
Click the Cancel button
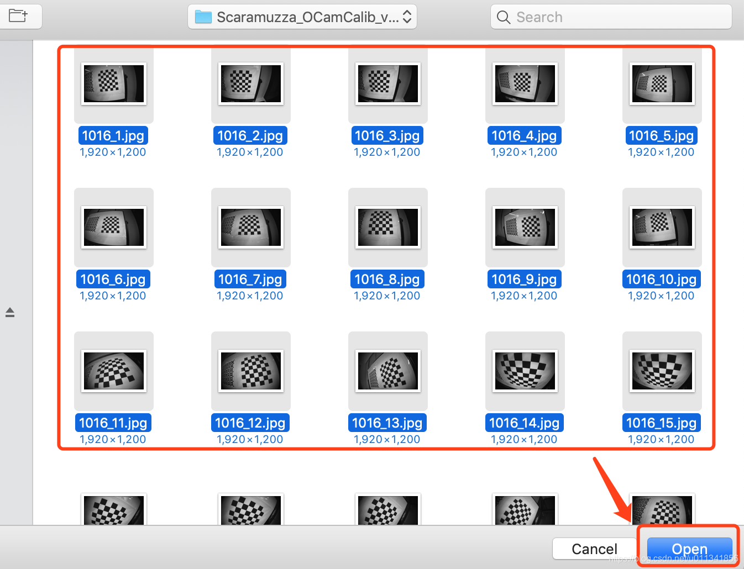(594, 549)
